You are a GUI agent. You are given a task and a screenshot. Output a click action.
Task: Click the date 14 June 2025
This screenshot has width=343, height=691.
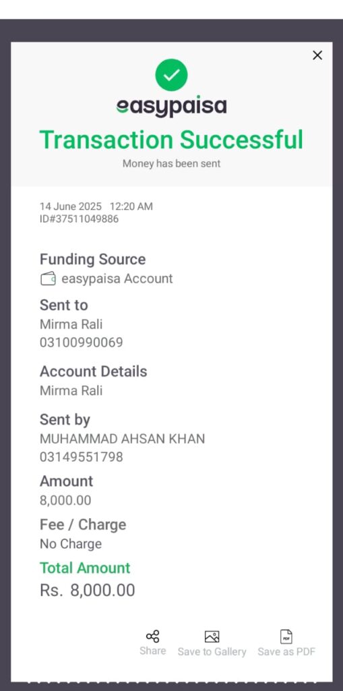(71, 206)
